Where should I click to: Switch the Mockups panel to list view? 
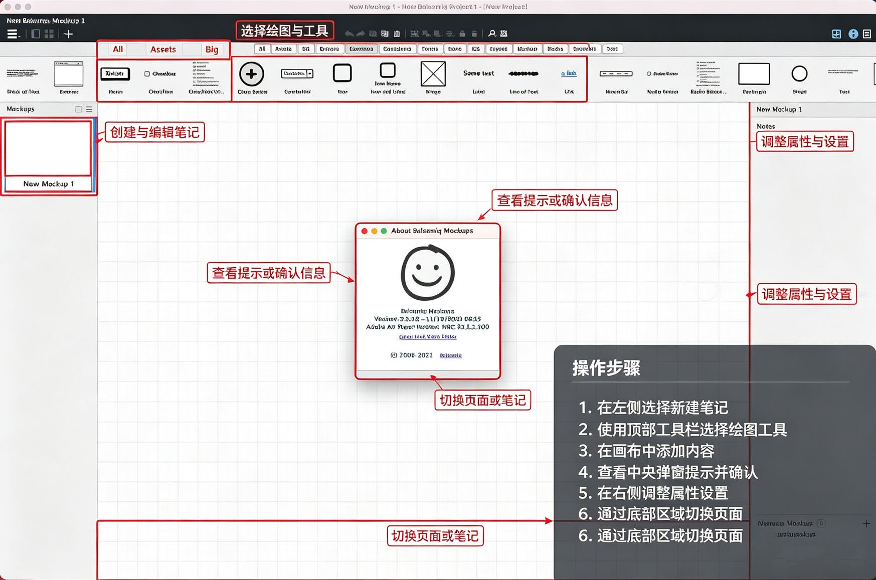click(x=89, y=109)
